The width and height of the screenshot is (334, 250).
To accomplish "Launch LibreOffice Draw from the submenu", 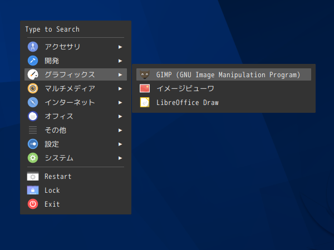I will click(224, 102).
